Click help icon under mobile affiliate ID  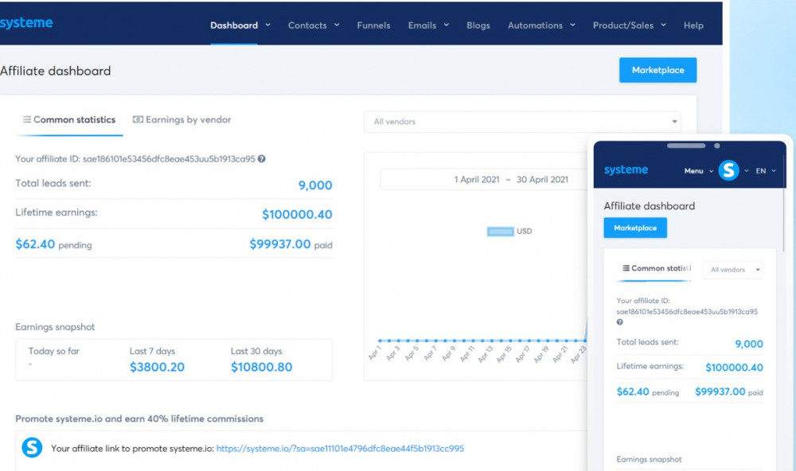click(x=620, y=322)
